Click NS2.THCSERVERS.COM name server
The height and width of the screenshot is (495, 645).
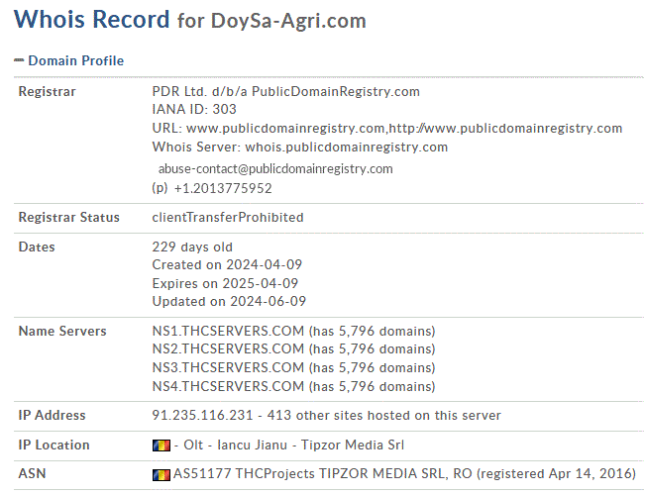228,349
